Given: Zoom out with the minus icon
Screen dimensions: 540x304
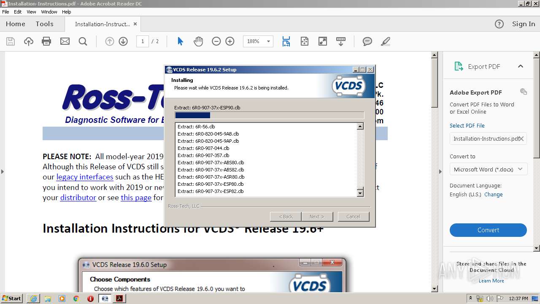Looking at the screenshot, I should [216, 41].
